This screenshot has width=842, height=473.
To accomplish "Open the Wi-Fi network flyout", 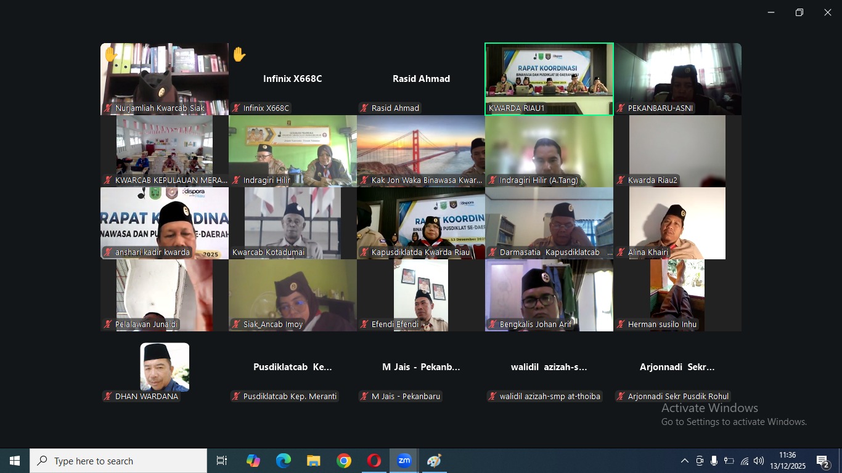I will (x=745, y=461).
